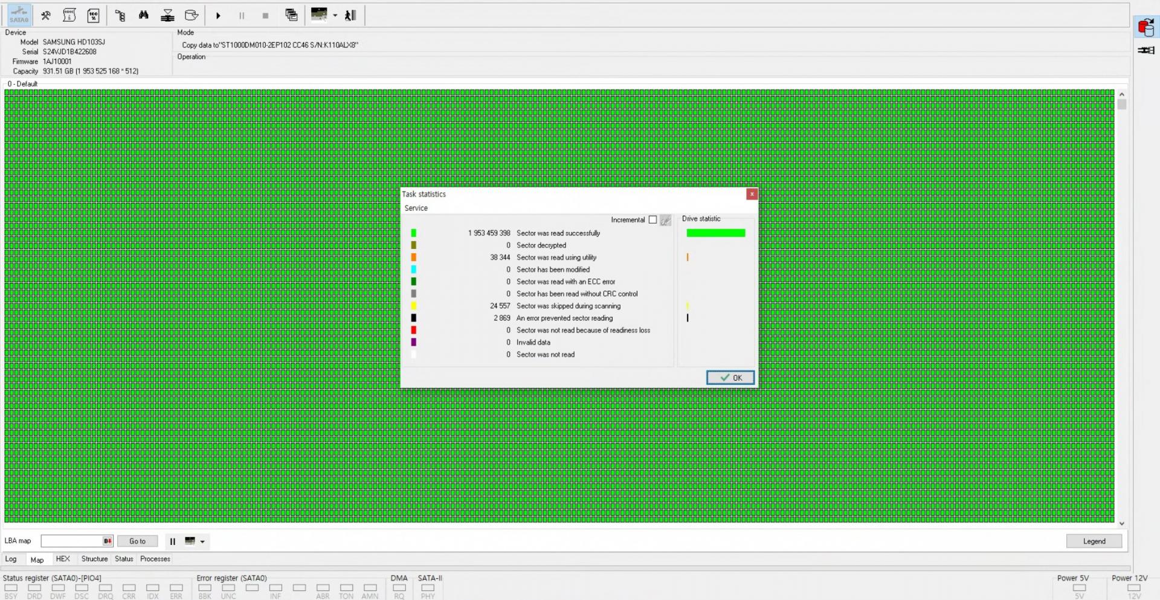Viewport: 1160px width, 600px height.
Task: Click the disk with arrow toolbar icon
Action: (x=192, y=16)
